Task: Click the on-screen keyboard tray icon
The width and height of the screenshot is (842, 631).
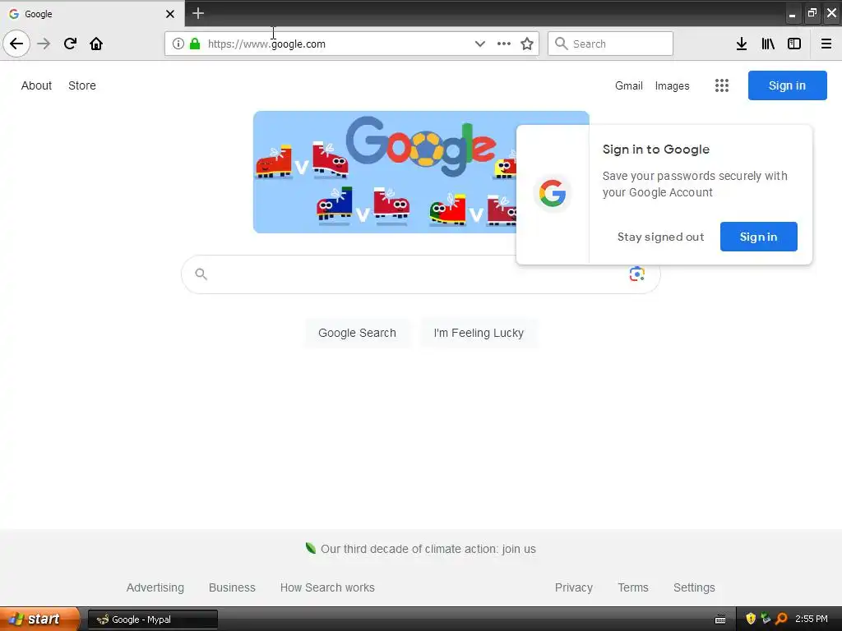Action: click(x=720, y=619)
